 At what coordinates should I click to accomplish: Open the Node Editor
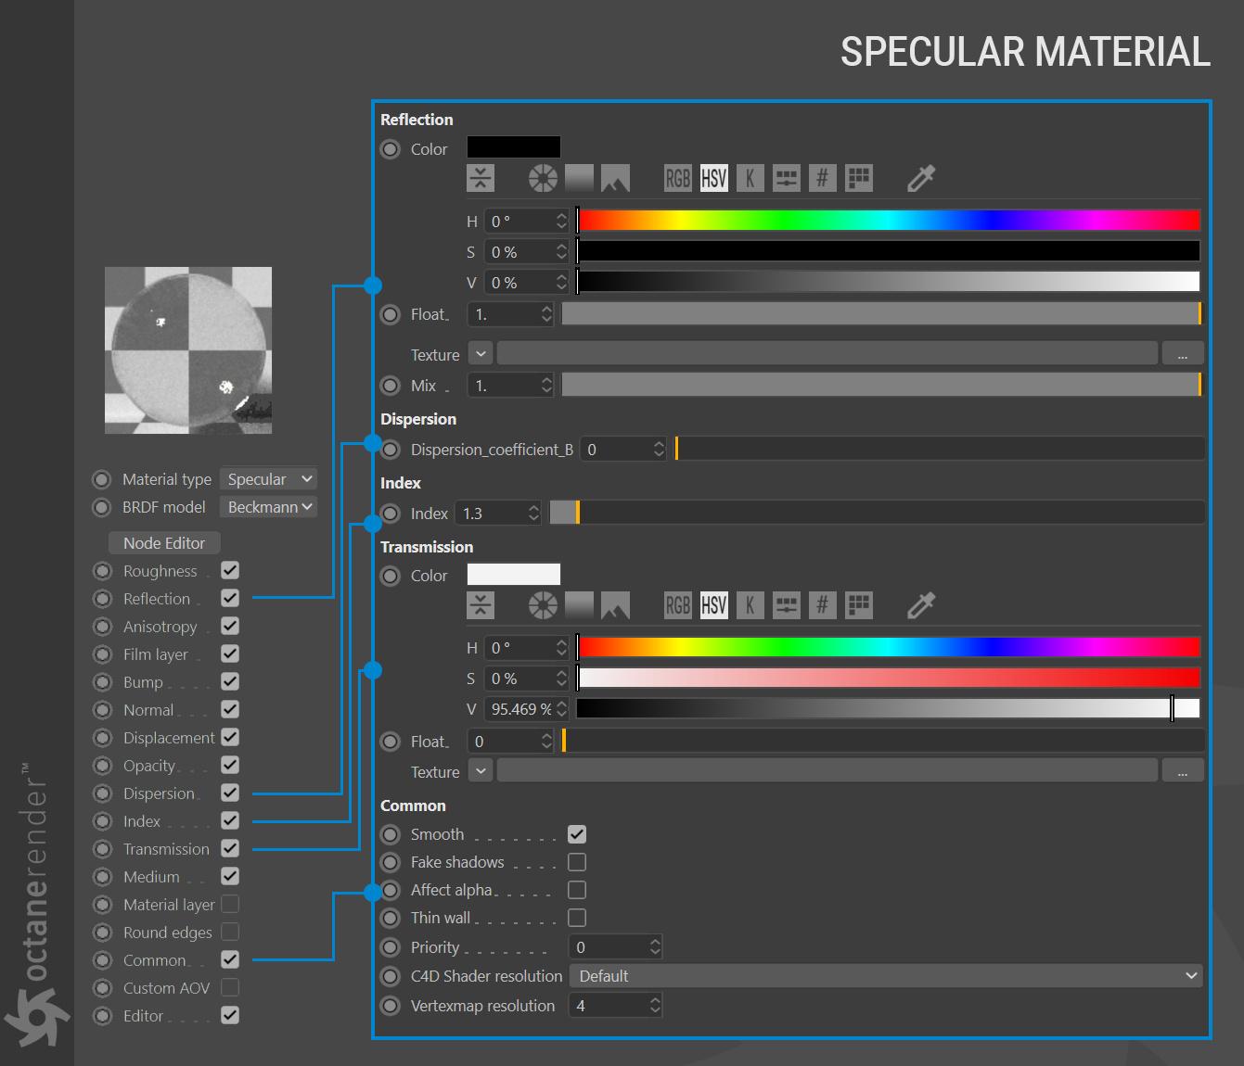[x=164, y=543]
